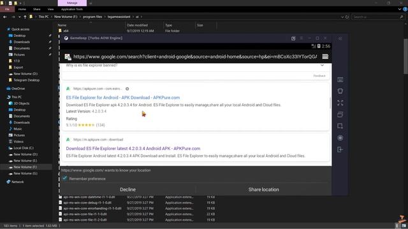
Task: Open Explorer recent locations dropdown arrow
Action: [x=19, y=17]
